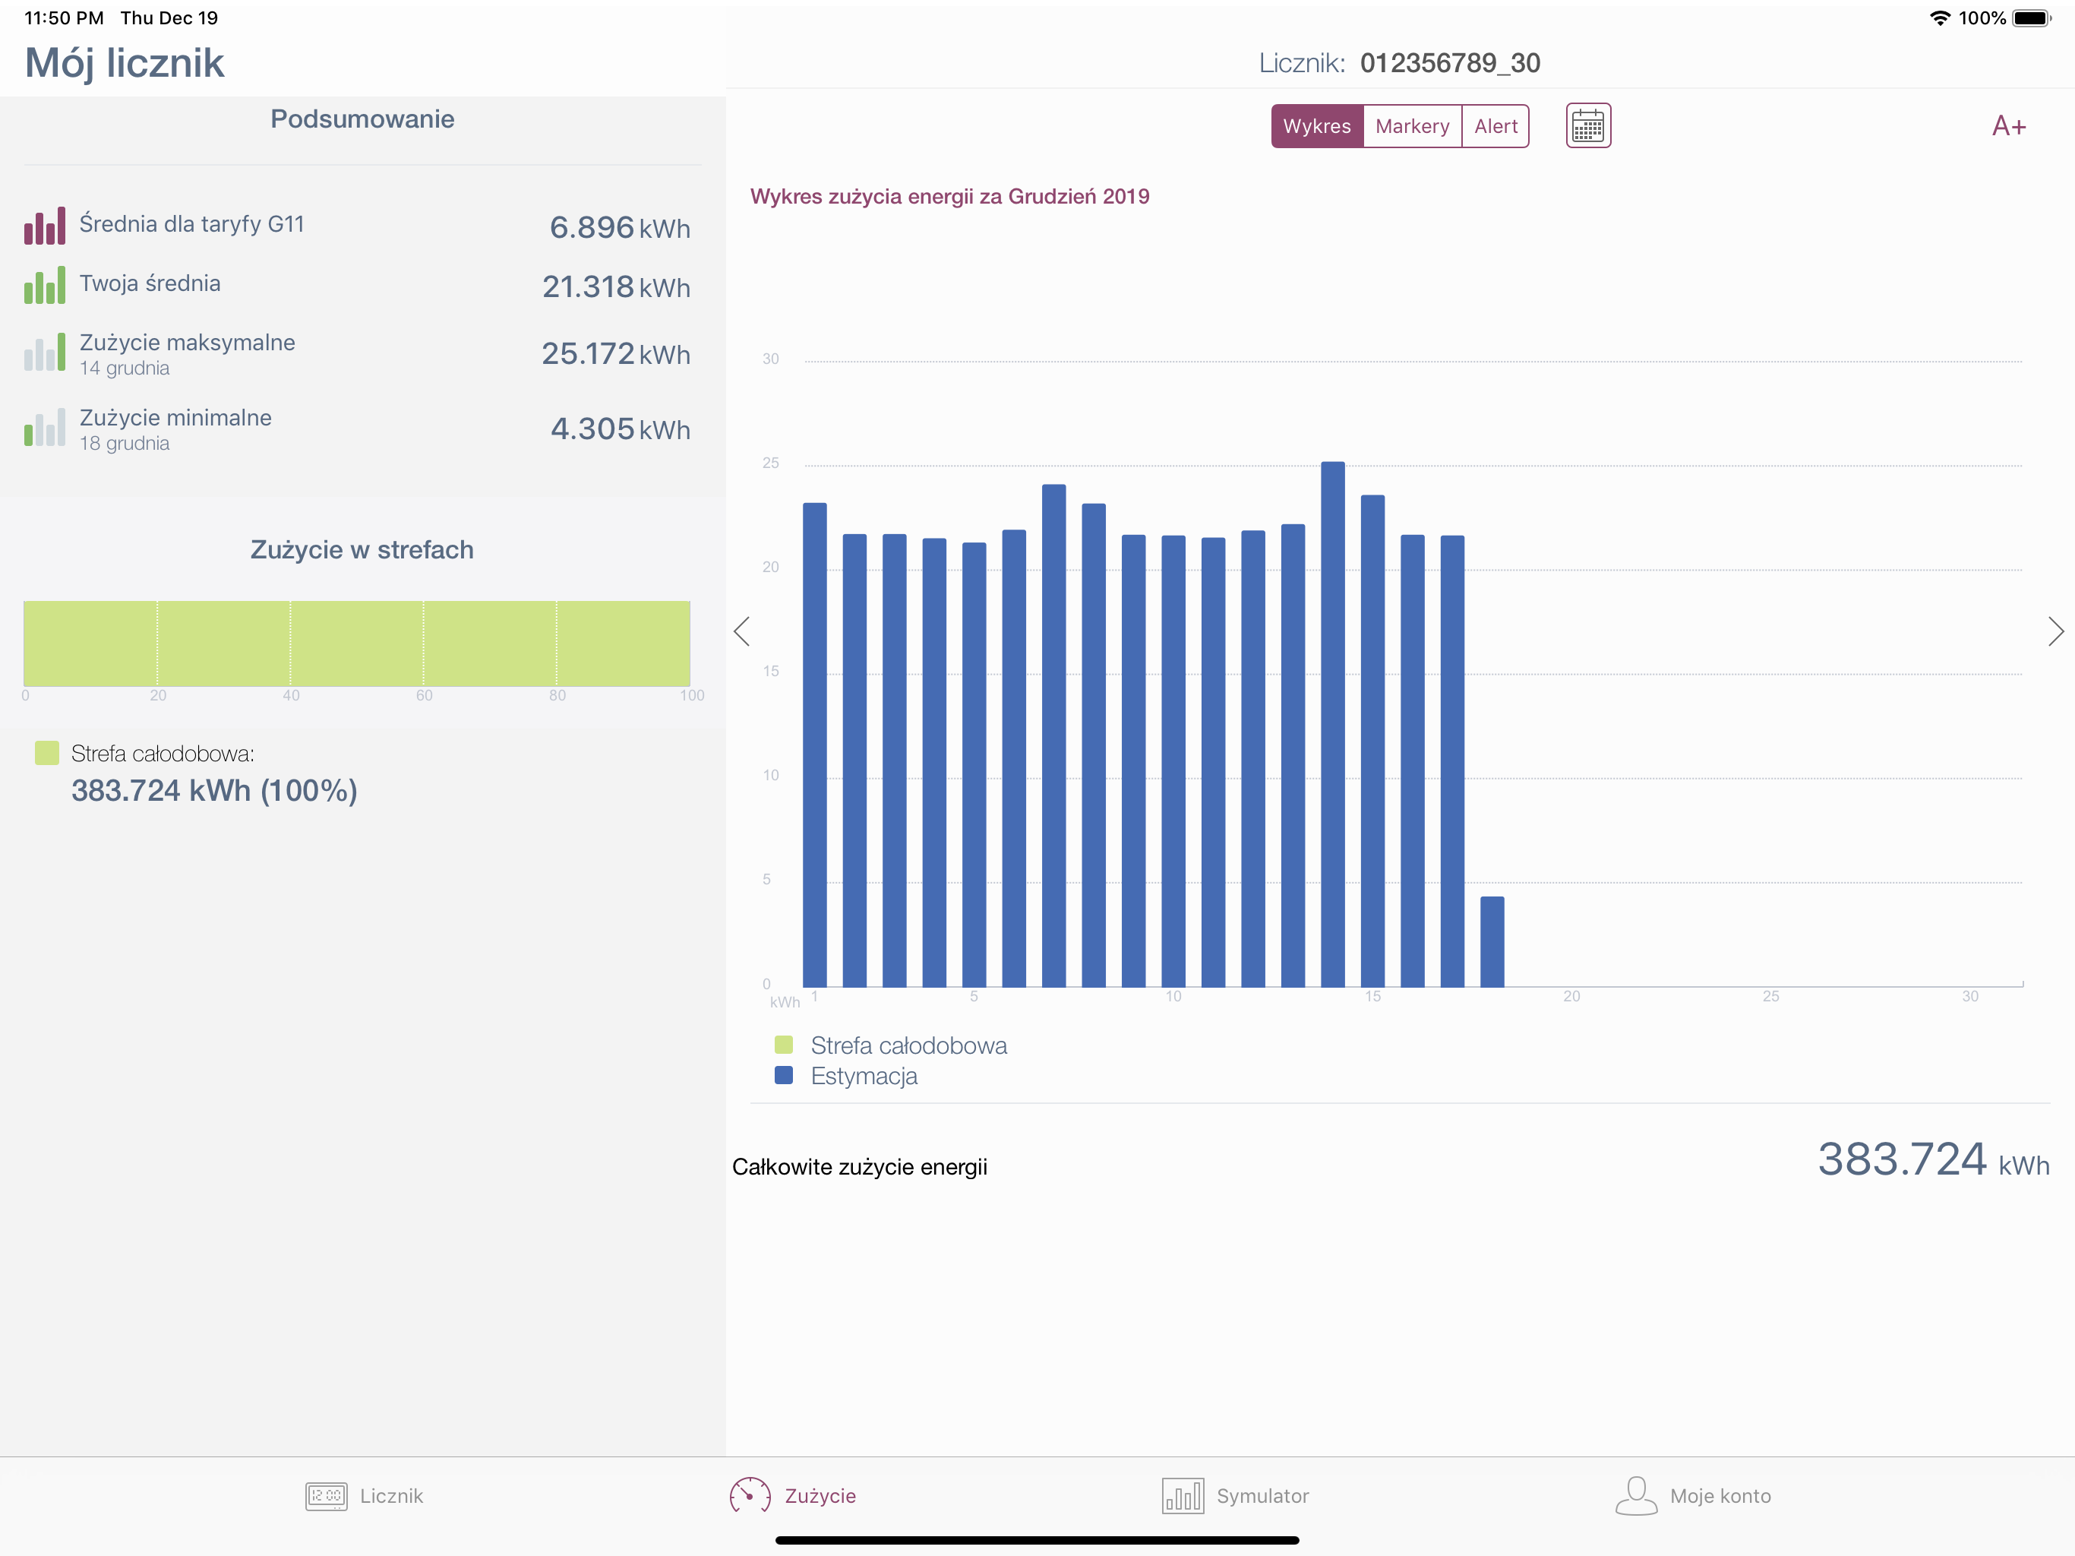Open the calendar date picker icon

coord(1587,126)
